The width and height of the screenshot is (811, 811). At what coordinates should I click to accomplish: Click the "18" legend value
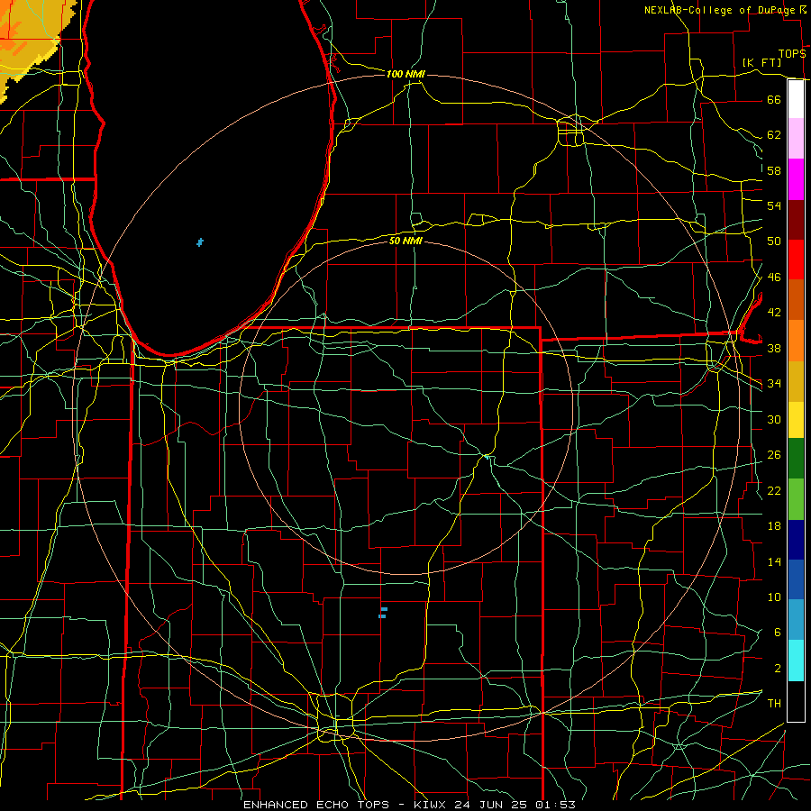(774, 526)
